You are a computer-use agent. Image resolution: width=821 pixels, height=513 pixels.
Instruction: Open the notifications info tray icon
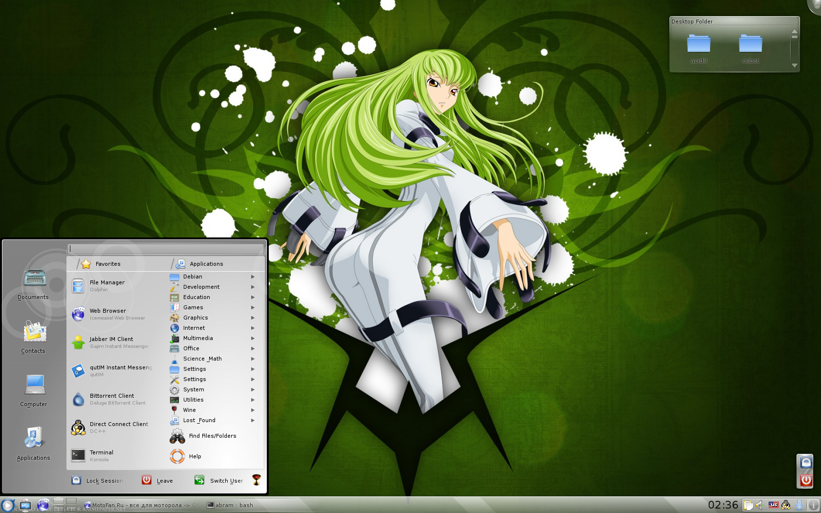click(814, 505)
